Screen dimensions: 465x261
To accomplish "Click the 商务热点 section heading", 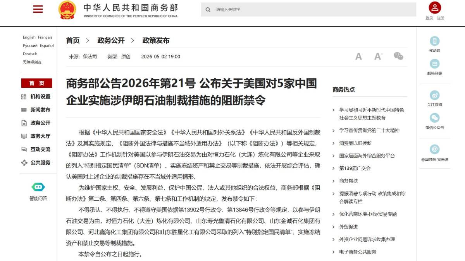I will point(343,90).
